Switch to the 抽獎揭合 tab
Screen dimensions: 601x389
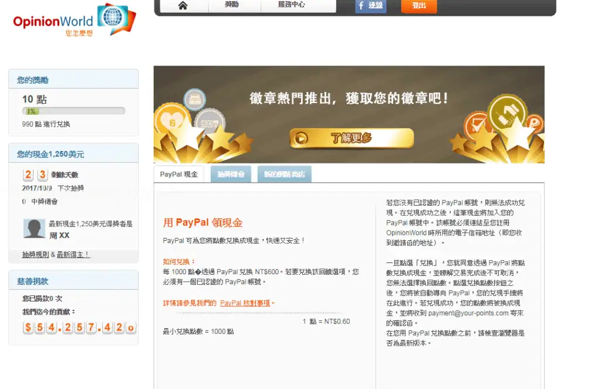pos(231,174)
